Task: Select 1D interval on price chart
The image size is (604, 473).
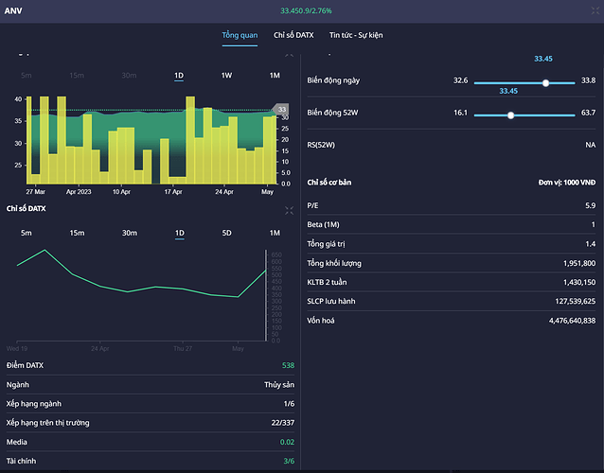Action: (179, 76)
